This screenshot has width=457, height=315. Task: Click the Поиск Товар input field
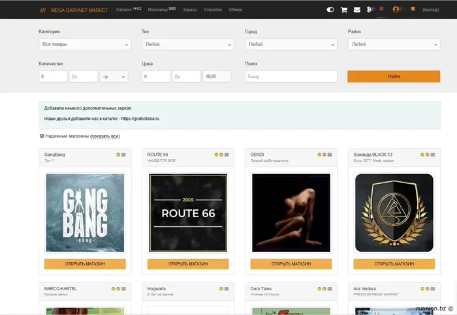click(x=291, y=76)
